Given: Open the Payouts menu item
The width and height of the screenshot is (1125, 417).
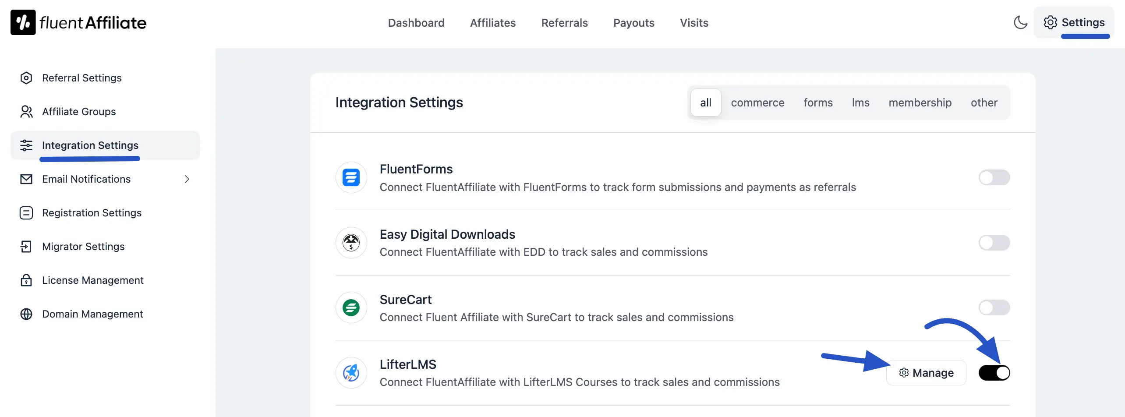Looking at the screenshot, I should 633,23.
